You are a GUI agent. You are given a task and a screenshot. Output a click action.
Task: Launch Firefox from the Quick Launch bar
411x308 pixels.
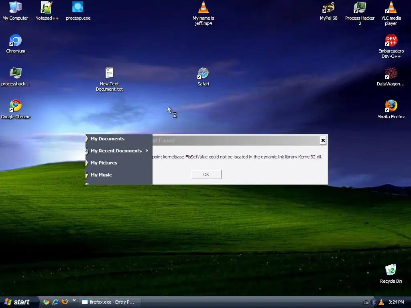coord(65,302)
